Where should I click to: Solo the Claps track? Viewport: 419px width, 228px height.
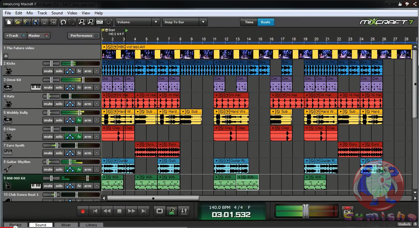(59, 137)
